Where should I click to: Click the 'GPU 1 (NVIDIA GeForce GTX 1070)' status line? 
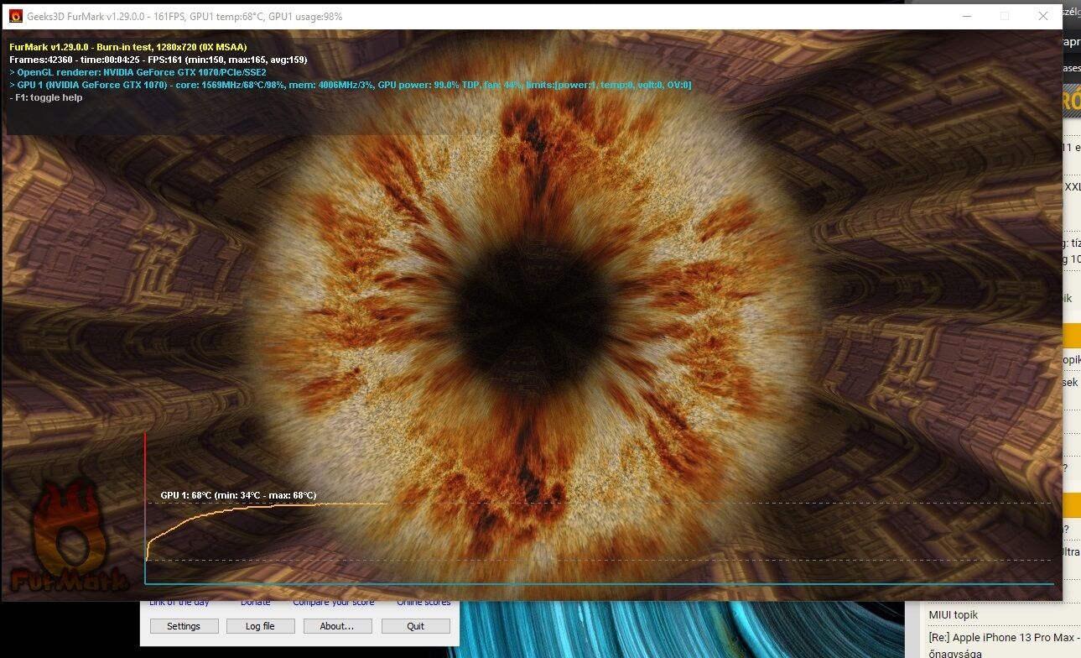click(351, 85)
